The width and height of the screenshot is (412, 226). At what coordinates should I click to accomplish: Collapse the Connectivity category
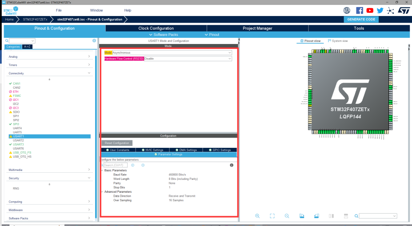click(49, 73)
